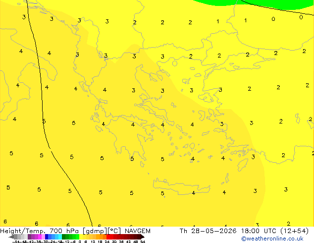This screenshot has height=243, width=314.
Task: Click the "-54" label on the legend scale
Action: click(x=16, y=242)
